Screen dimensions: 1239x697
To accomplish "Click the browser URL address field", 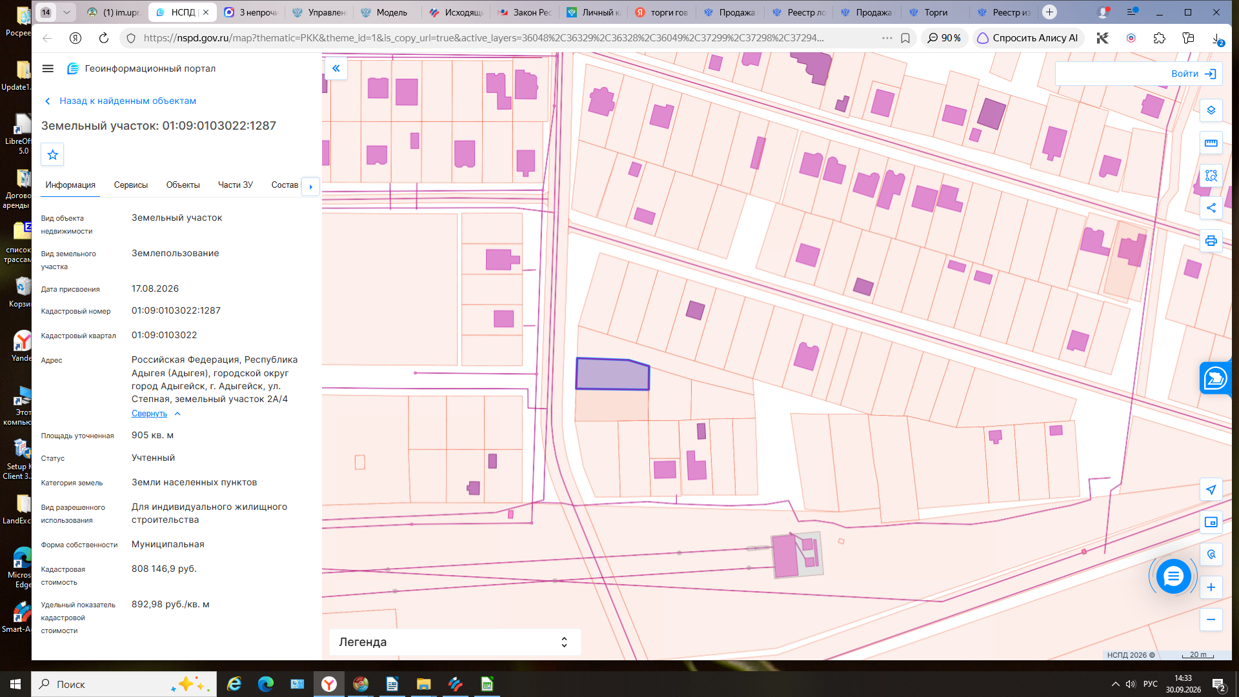I will coord(484,38).
